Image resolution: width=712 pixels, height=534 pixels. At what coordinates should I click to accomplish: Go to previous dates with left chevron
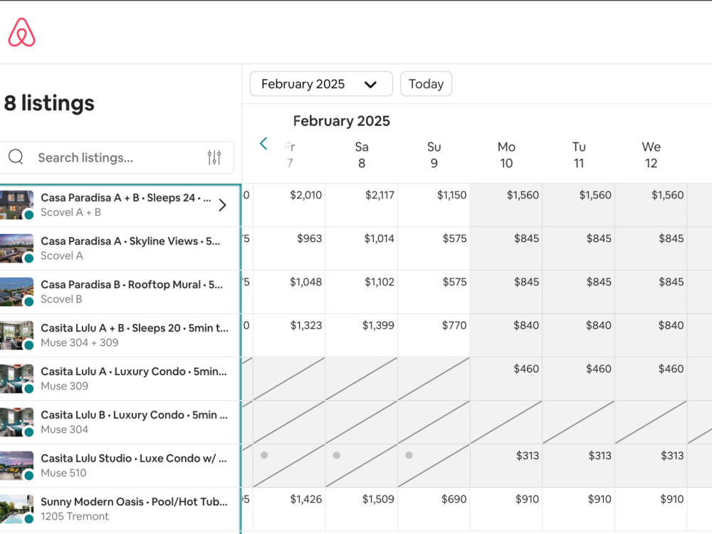click(263, 144)
